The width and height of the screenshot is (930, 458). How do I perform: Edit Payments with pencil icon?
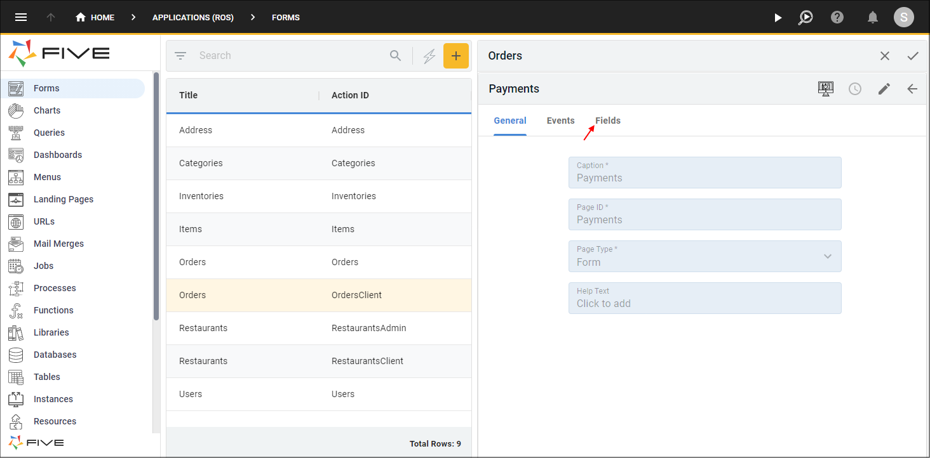pos(884,89)
